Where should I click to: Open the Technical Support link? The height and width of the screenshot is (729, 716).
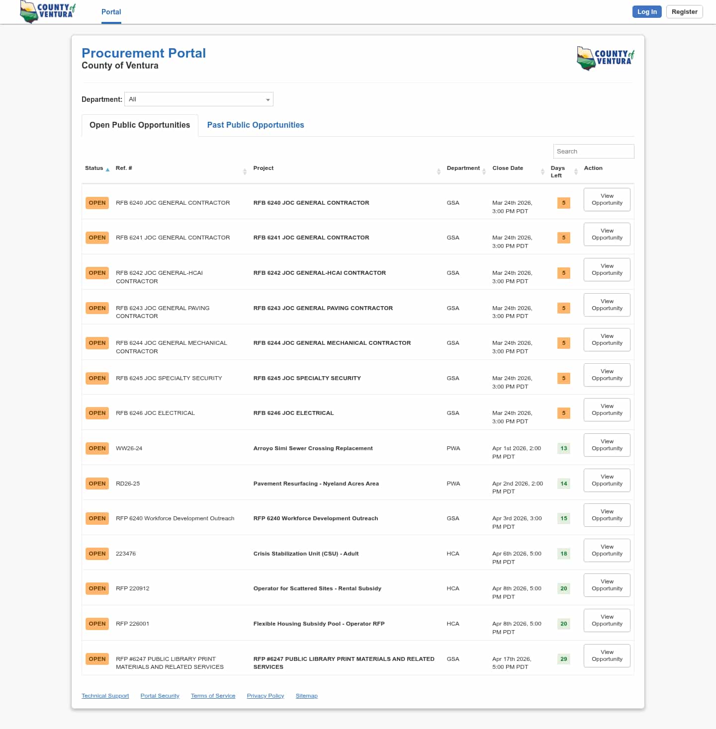105,696
